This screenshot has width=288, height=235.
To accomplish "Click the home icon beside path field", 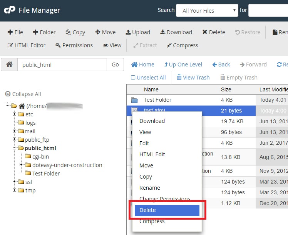I will (9, 65).
